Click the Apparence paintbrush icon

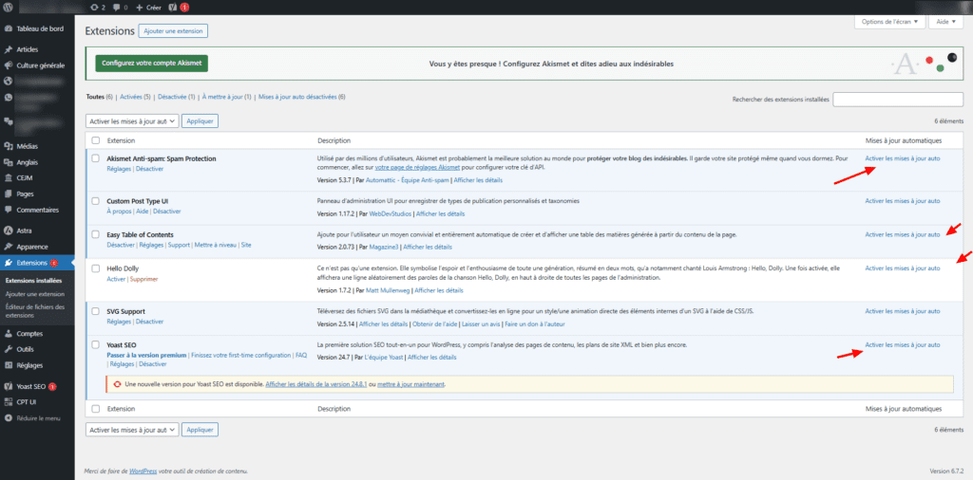pyautogui.click(x=8, y=247)
